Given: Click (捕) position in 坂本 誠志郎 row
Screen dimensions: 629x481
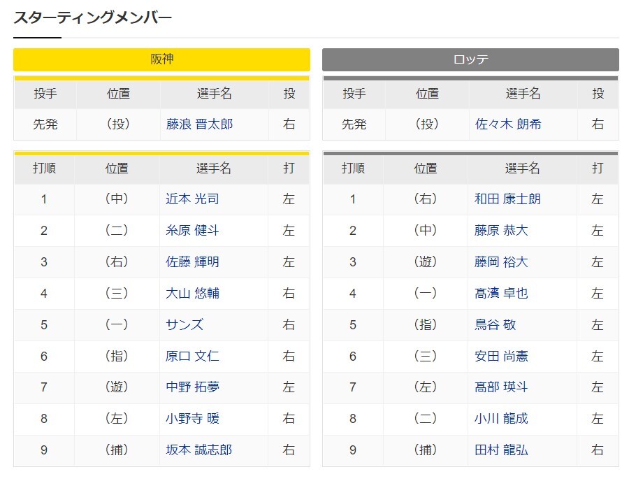Looking at the screenshot, I should pyautogui.click(x=117, y=450).
